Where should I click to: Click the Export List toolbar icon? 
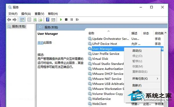(40, 20)
